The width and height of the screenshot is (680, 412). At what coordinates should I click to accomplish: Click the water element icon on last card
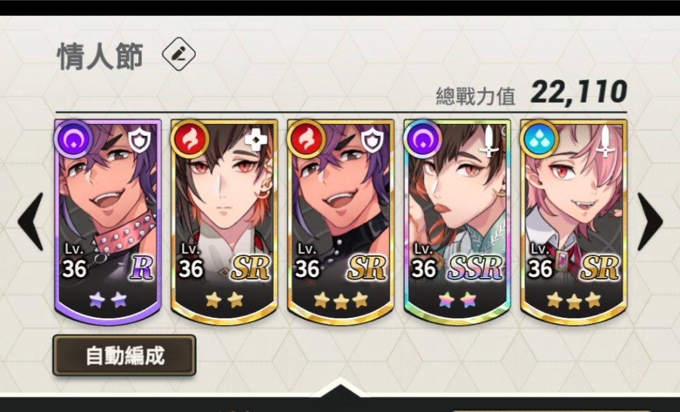[x=539, y=139]
